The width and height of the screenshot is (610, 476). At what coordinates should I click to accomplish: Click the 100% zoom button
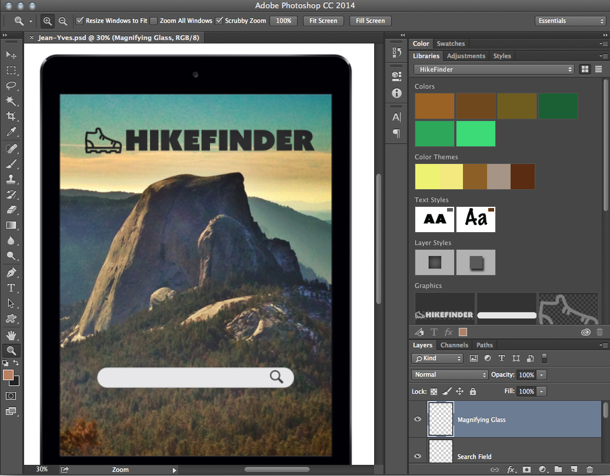pyautogui.click(x=284, y=21)
